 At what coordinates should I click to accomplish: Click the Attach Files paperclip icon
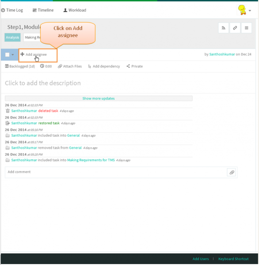(x=60, y=66)
